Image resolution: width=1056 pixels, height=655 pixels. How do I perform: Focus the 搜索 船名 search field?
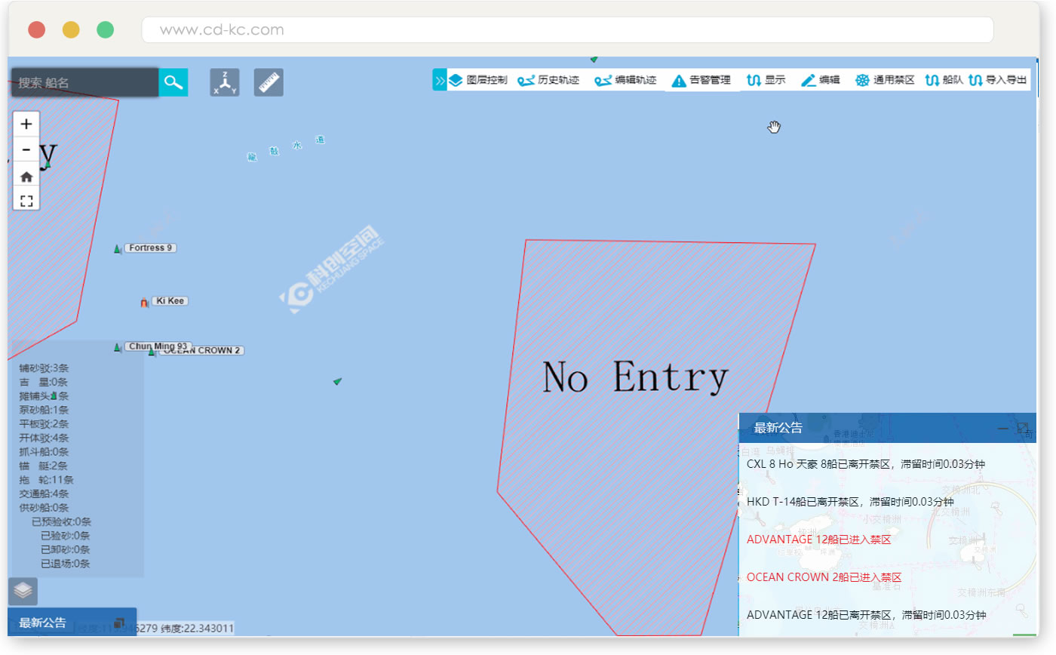84,82
